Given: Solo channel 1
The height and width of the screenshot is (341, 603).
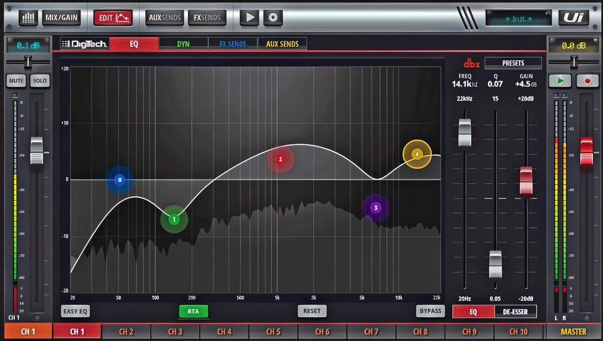Looking at the screenshot, I should pyautogui.click(x=39, y=81).
